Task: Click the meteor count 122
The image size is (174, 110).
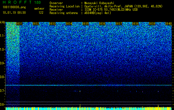Action: tap(41, 13)
